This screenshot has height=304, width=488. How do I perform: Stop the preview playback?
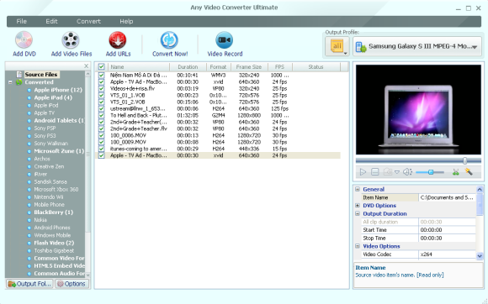coord(375,171)
